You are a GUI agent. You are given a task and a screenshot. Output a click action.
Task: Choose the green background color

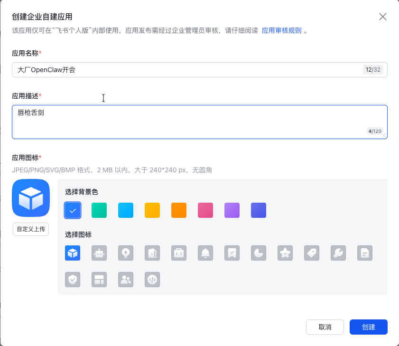99,210
